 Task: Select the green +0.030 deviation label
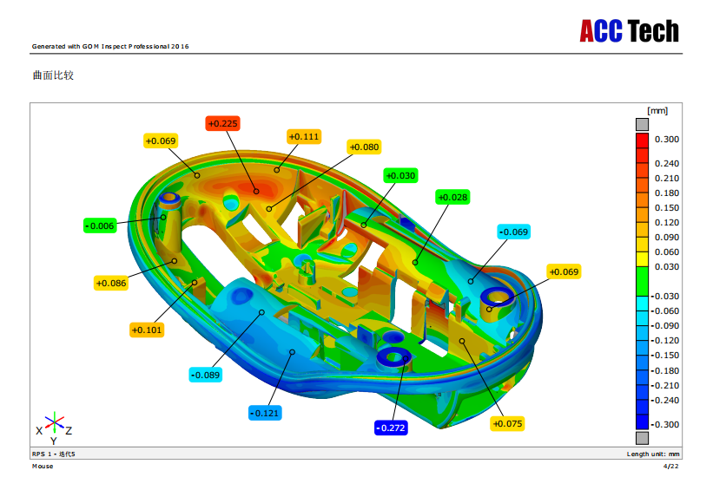pyautogui.click(x=400, y=175)
